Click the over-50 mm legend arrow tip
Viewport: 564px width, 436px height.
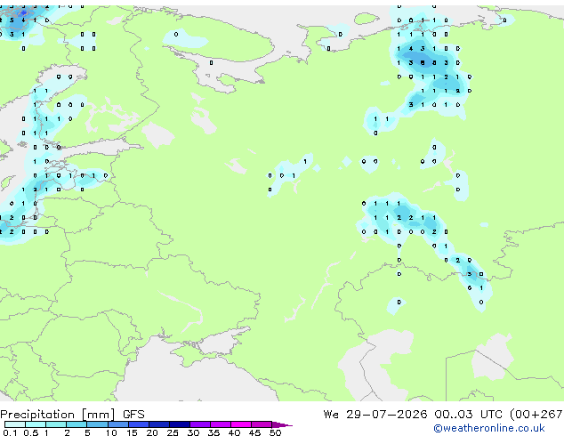282,424
